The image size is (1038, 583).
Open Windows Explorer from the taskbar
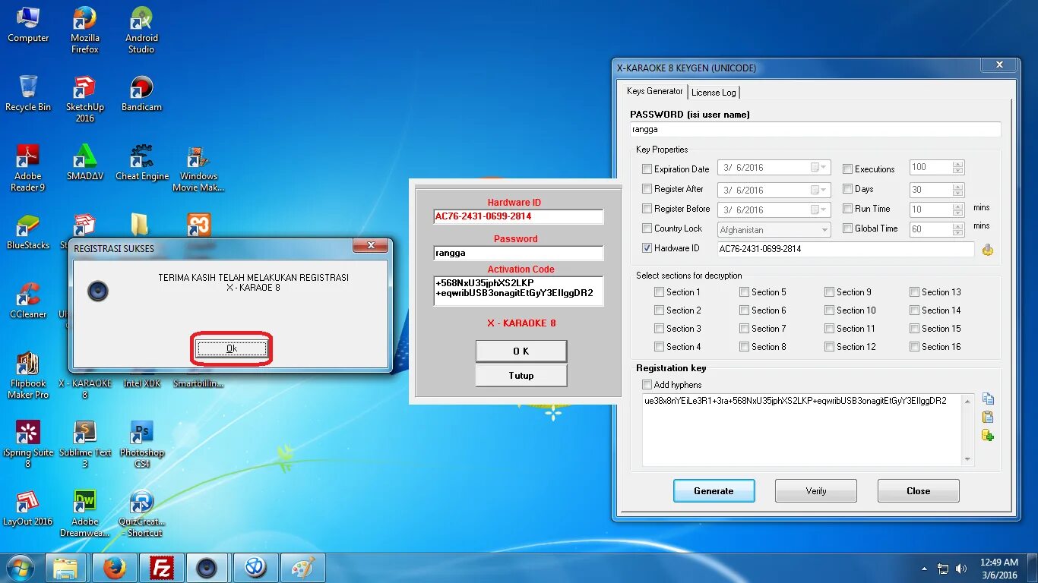[66, 568]
